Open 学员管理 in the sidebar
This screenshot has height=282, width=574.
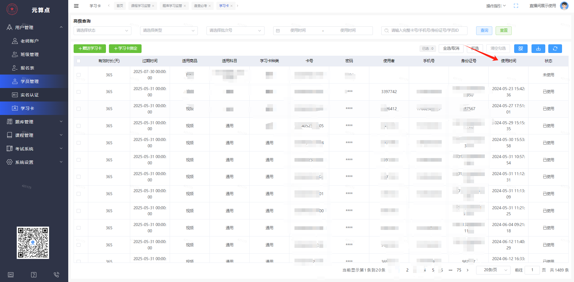(x=34, y=81)
